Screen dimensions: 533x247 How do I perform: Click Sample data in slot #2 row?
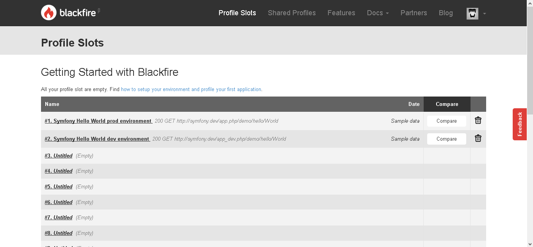(x=405, y=139)
